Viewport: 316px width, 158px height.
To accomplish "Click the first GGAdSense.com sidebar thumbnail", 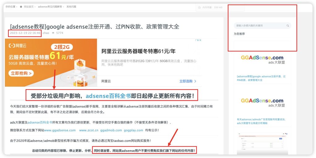I will point(262,60).
